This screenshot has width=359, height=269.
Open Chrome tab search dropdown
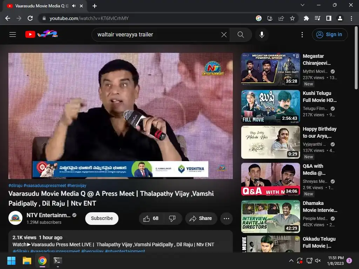coord(303,5)
